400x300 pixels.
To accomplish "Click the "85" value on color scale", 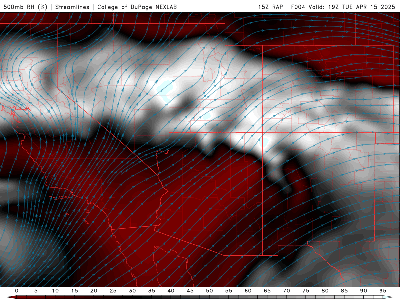I will click(x=344, y=291).
